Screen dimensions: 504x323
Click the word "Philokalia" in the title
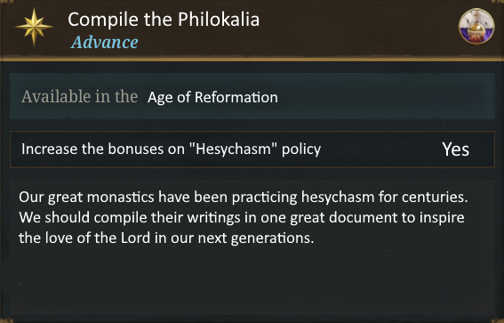[219, 20]
